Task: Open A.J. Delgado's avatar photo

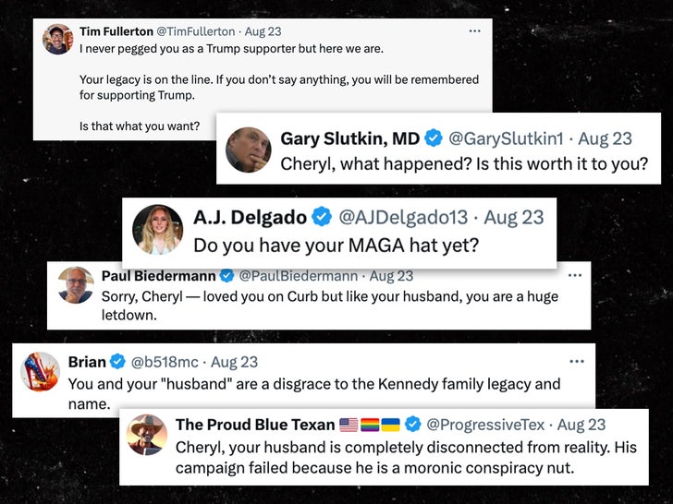Action: (156, 229)
